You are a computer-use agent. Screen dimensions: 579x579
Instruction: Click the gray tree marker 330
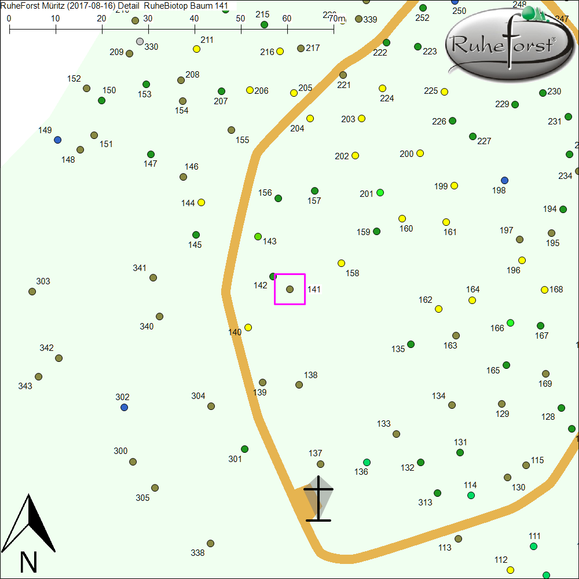click(140, 42)
